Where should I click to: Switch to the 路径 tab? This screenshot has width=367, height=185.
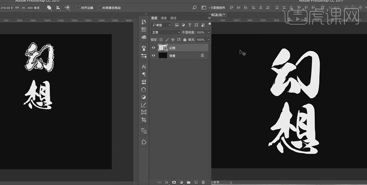(173, 18)
